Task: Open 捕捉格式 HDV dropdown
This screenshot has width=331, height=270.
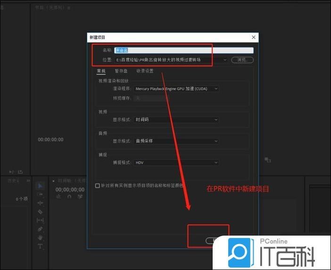Action: (176, 163)
